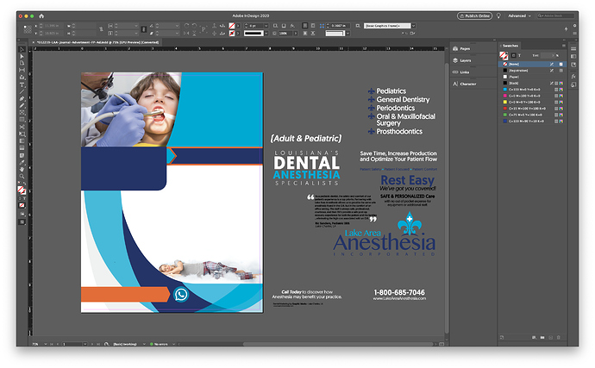
Task: Click the reference point locator grid
Action: (28, 29)
